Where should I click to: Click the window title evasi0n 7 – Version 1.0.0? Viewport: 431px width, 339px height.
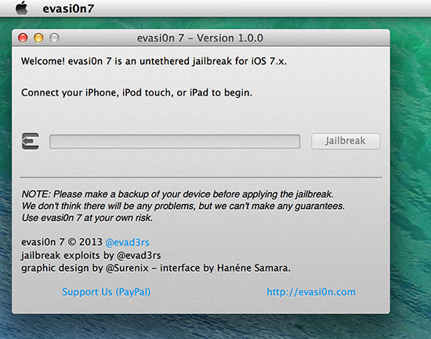200,38
